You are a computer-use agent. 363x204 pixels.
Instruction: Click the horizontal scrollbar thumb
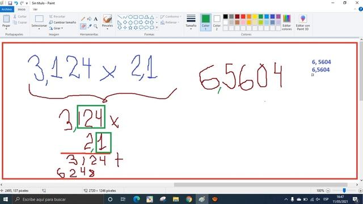(x=260, y=185)
